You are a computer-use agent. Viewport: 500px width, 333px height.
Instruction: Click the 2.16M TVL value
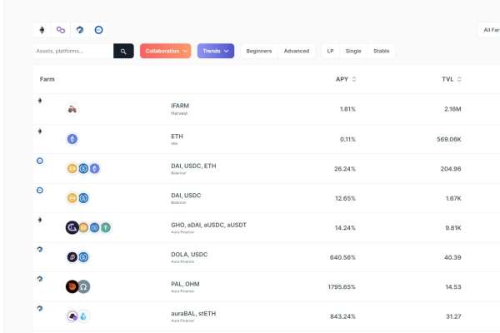pyautogui.click(x=452, y=109)
